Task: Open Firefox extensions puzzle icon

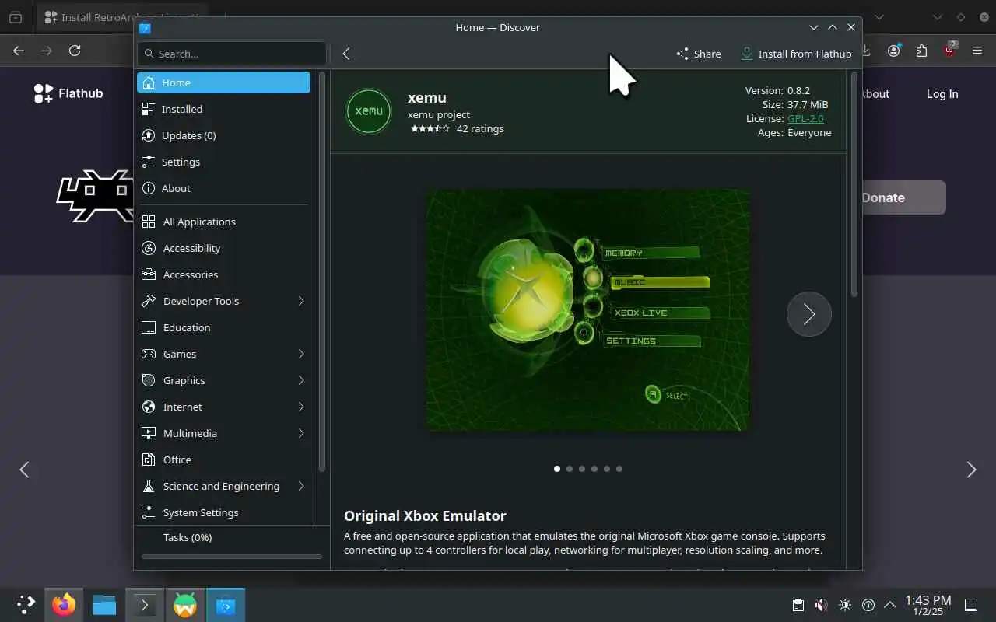Action: [922, 51]
